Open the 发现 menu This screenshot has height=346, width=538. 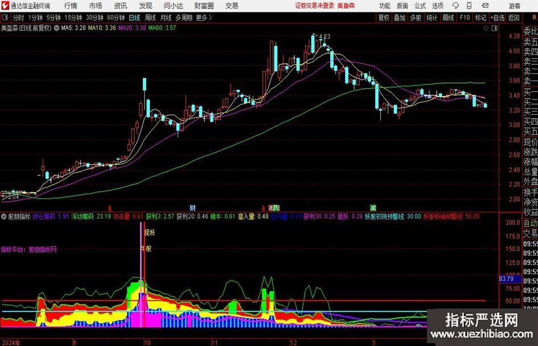coord(146,6)
